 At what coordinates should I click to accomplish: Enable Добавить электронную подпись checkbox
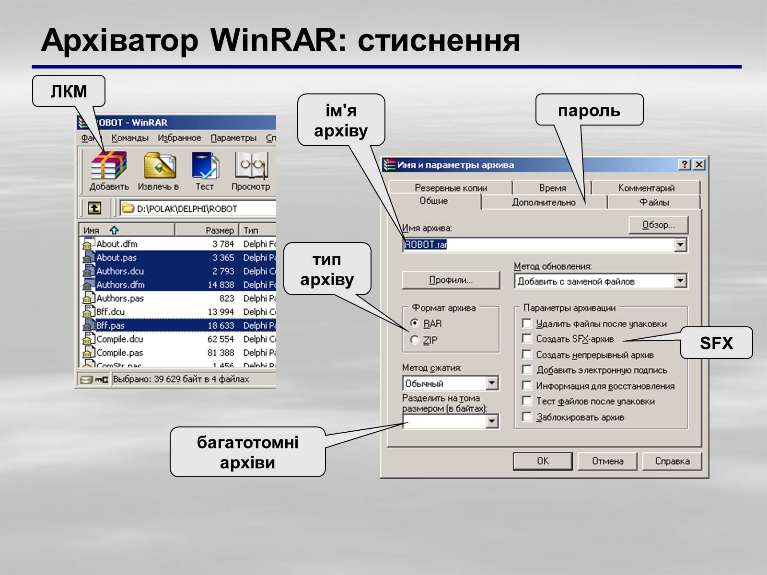tap(527, 370)
